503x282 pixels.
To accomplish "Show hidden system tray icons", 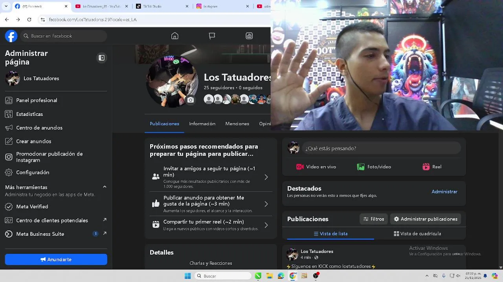I will pos(427,276).
